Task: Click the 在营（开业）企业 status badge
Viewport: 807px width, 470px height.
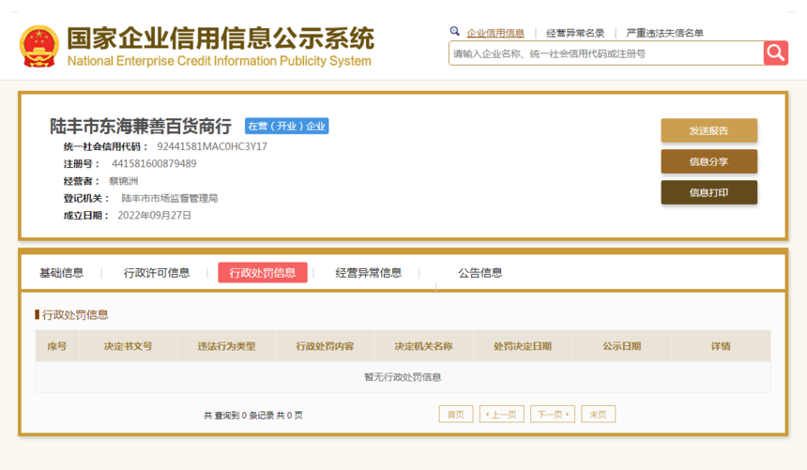Action: 286,126
